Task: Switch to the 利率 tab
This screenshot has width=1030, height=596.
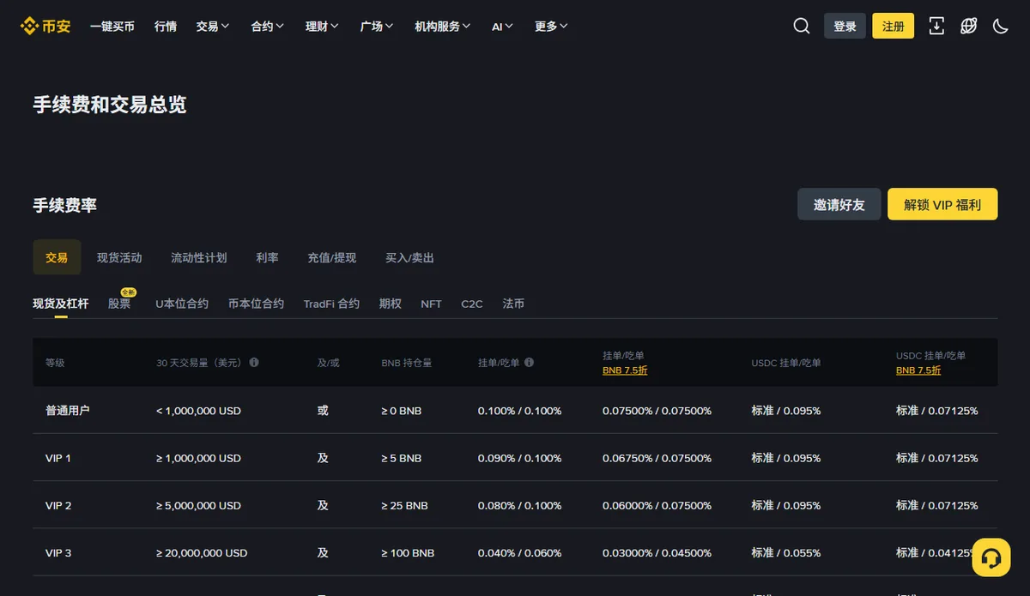Action: tap(267, 257)
